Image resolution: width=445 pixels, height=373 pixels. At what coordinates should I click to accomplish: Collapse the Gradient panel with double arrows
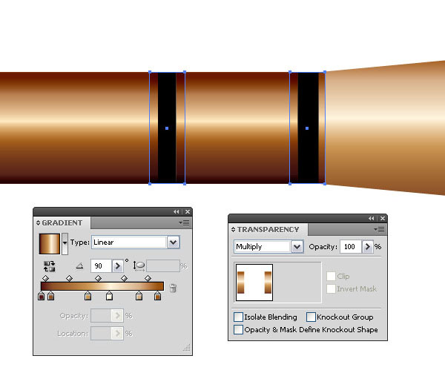[177, 211]
